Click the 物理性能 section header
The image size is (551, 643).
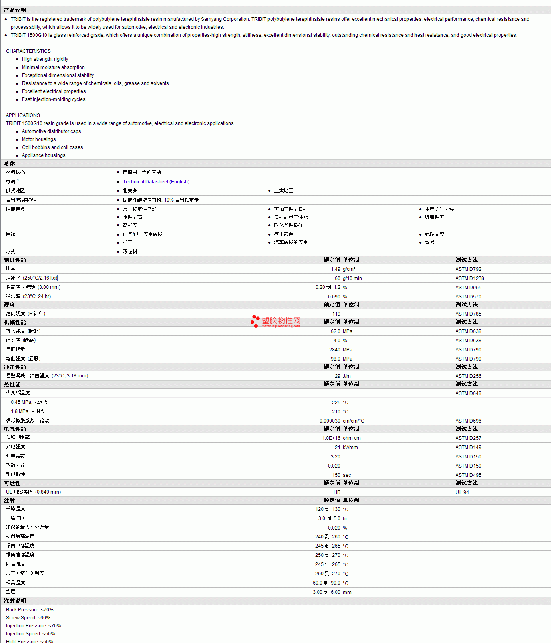coord(15,260)
